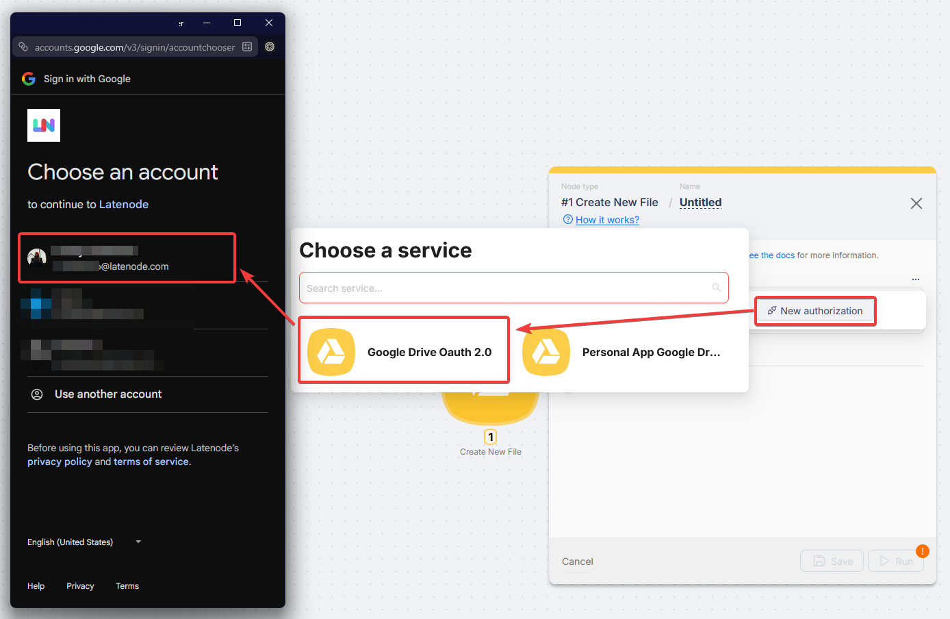Screen dimensions: 950x619
Task: Open Latenode's privacy policy link
Action: pyautogui.click(x=59, y=461)
